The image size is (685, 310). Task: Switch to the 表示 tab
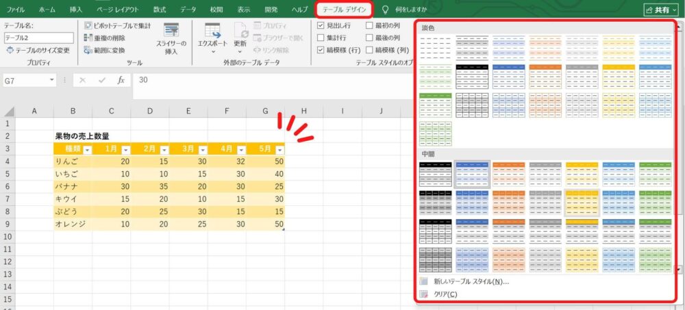[x=244, y=9]
